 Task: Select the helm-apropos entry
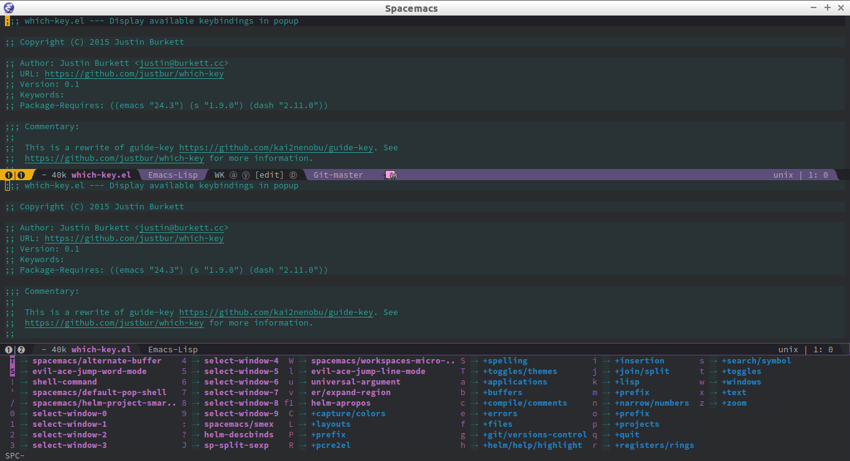[340, 403]
